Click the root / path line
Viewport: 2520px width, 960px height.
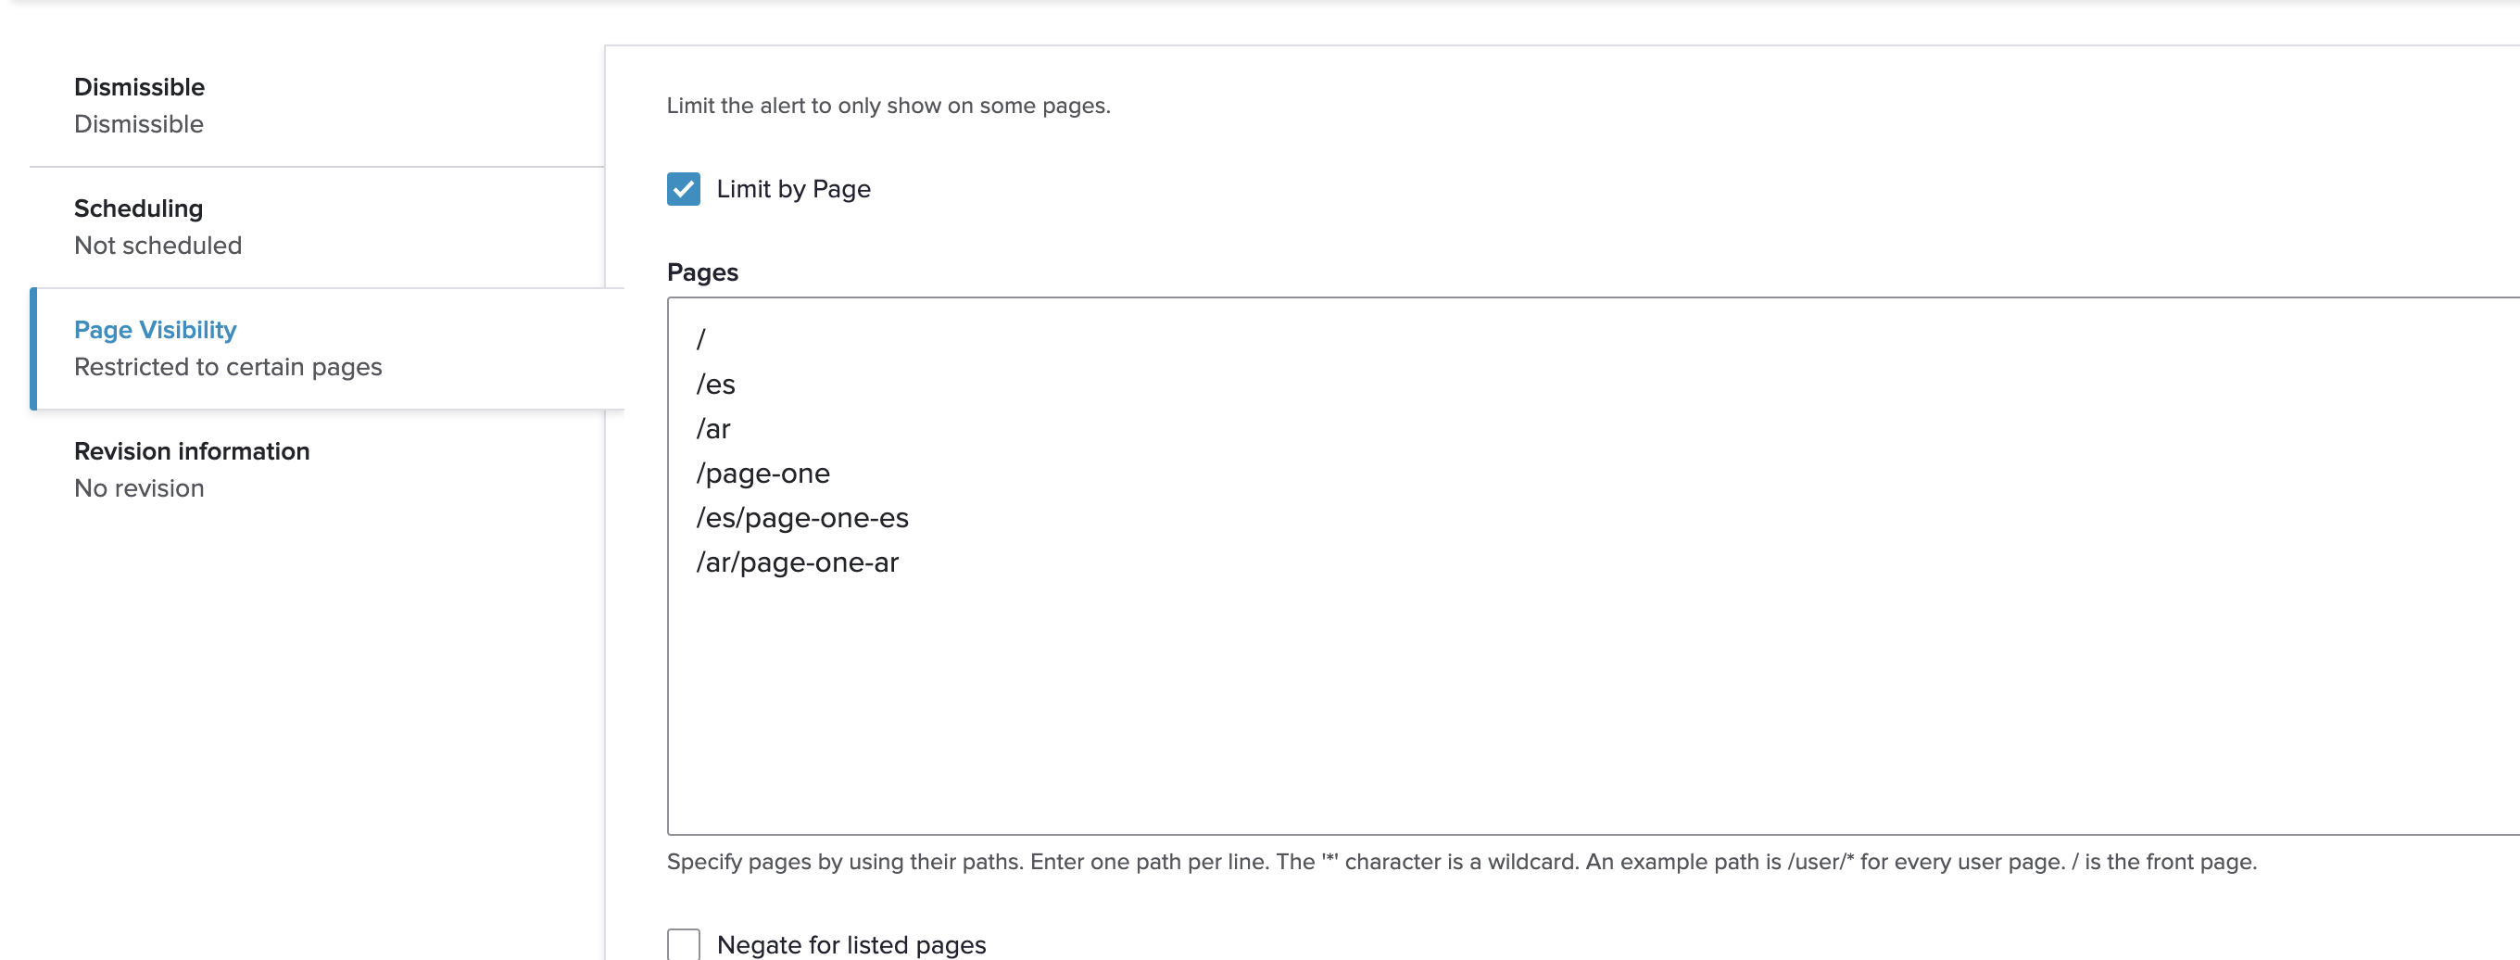(700, 338)
